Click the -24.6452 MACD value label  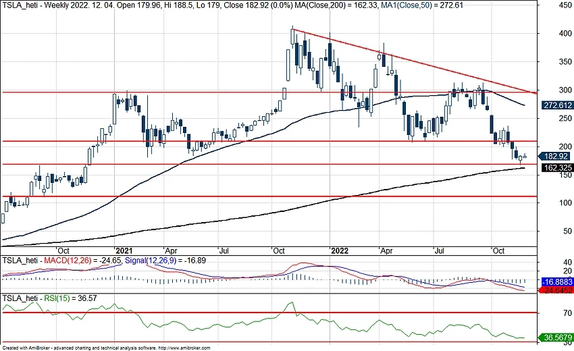(556, 291)
